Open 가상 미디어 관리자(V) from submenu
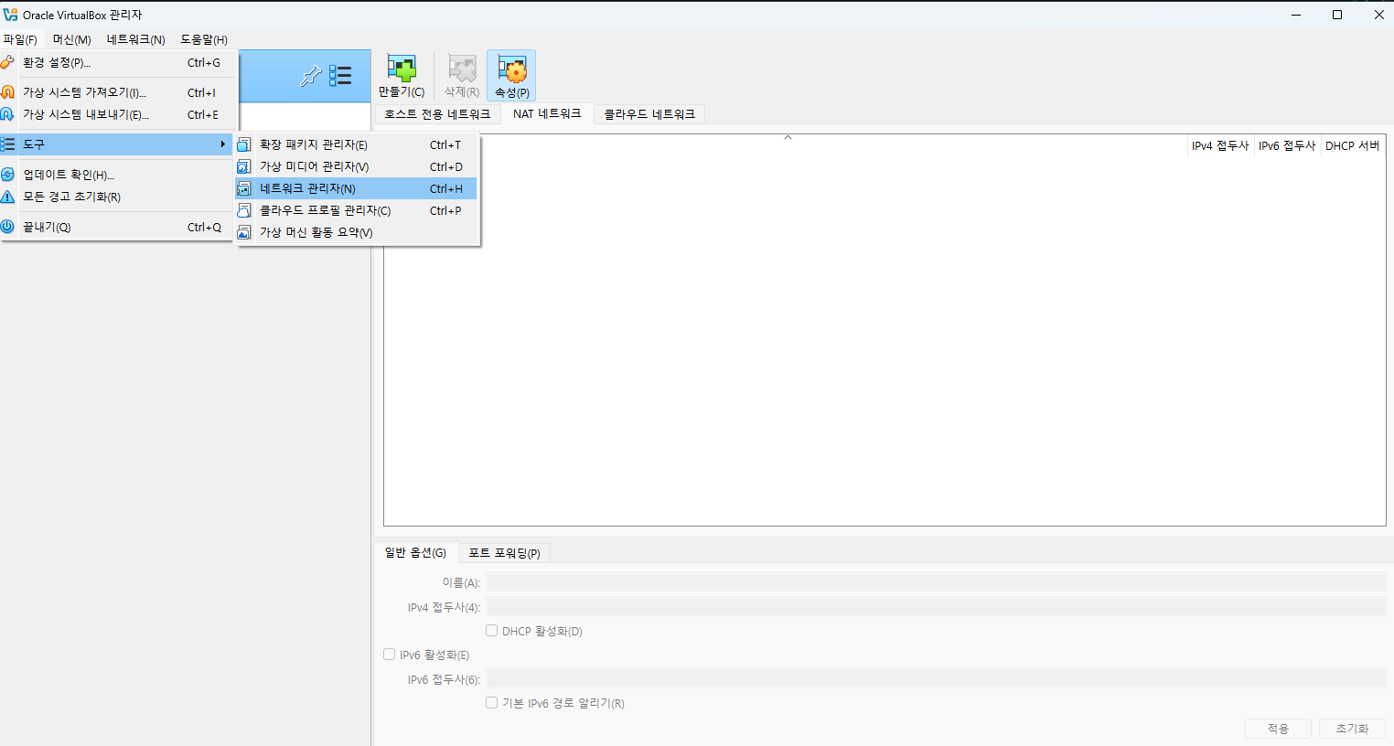The width and height of the screenshot is (1394, 746). (357, 166)
